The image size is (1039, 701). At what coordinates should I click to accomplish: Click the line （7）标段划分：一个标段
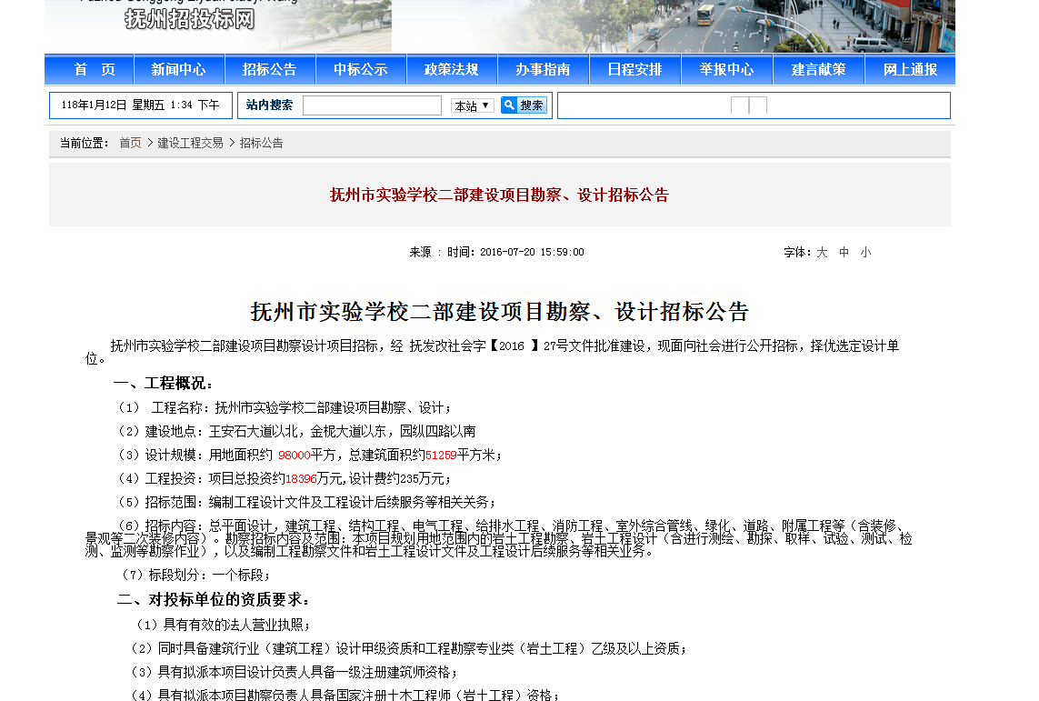pyautogui.click(x=195, y=576)
